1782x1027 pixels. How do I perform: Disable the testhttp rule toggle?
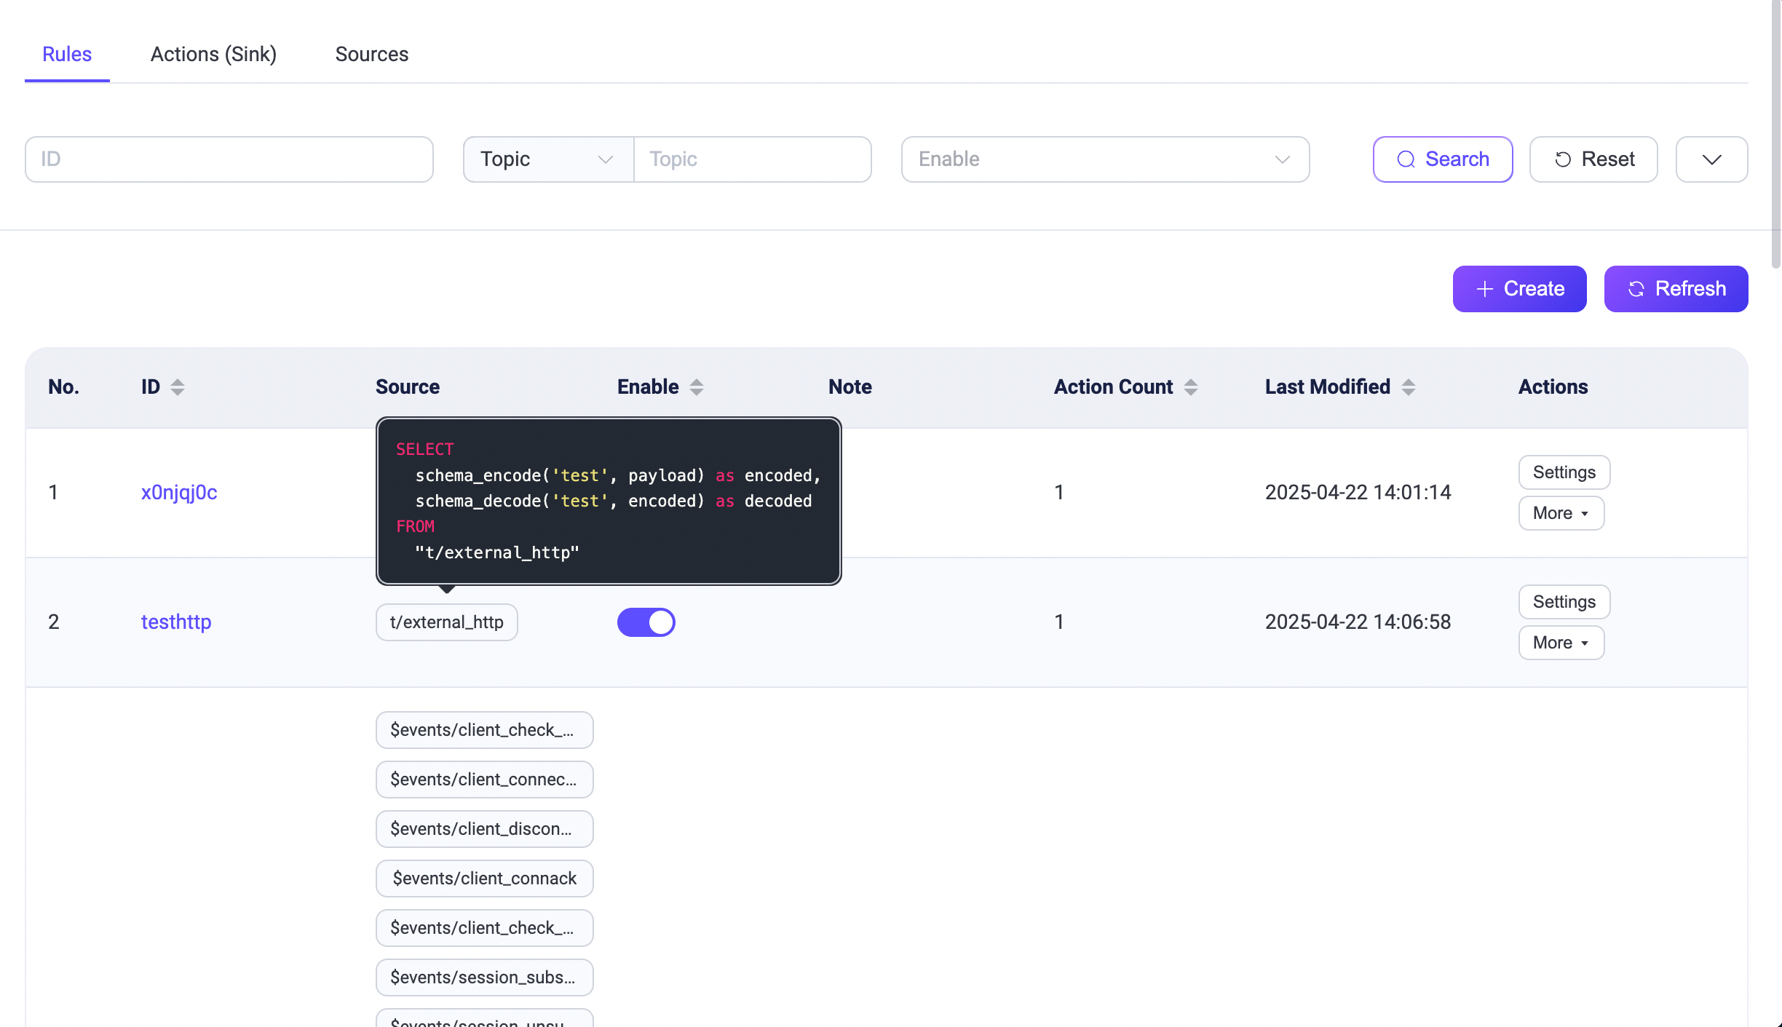(646, 622)
